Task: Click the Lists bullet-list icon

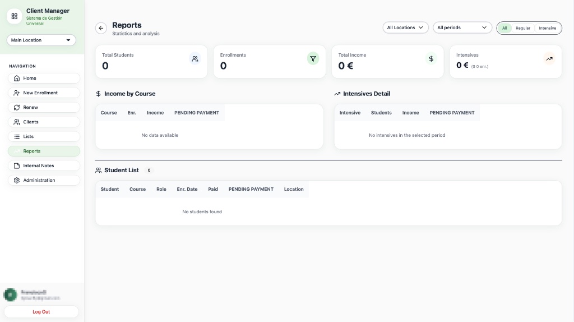Action: tap(16, 136)
